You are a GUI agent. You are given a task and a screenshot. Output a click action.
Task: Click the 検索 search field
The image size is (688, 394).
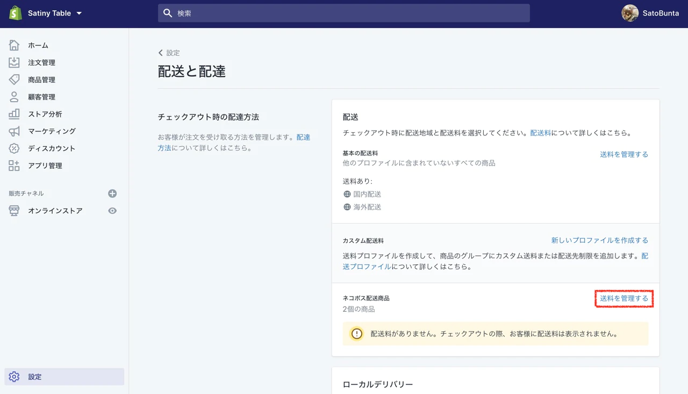(344, 13)
